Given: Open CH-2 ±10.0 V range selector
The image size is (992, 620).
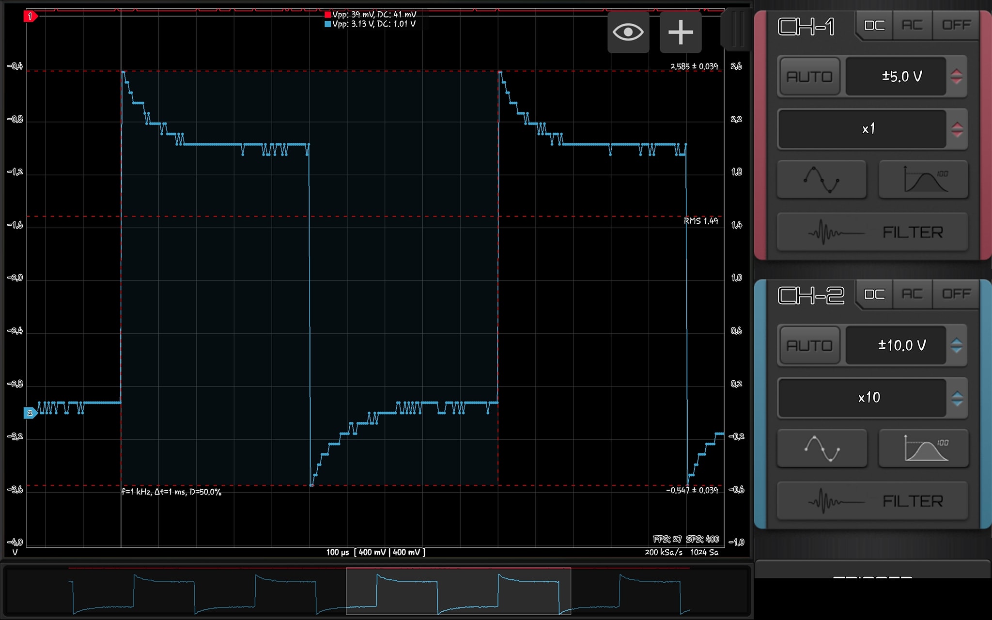Looking at the screenshot, I should [x=896, y=345].
